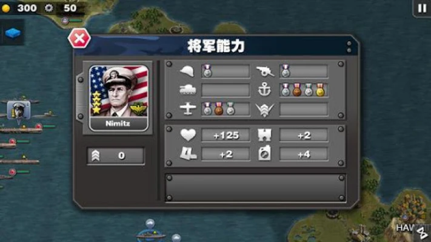Tap the fortress defense bonus icon
Screen dimensions: 431x242
click(x=264, y=135)
